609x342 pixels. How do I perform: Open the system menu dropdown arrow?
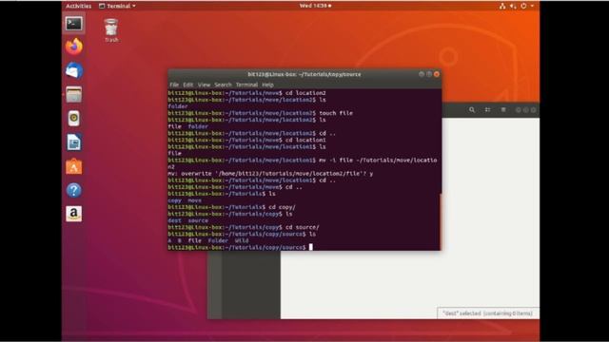pyautogui.click(x=532, y=6)
